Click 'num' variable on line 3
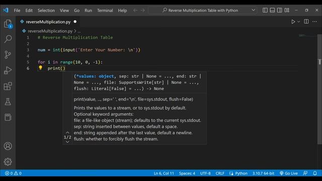322x181 pixels. 41,50
